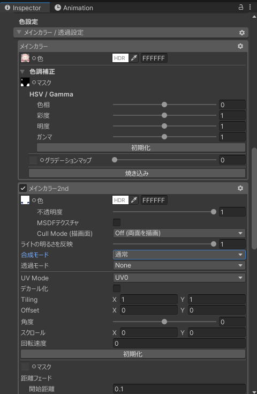Screen dimensions: 257x394
Task: Click 初期化 button below 回転速度
Action: pos(133,354)
